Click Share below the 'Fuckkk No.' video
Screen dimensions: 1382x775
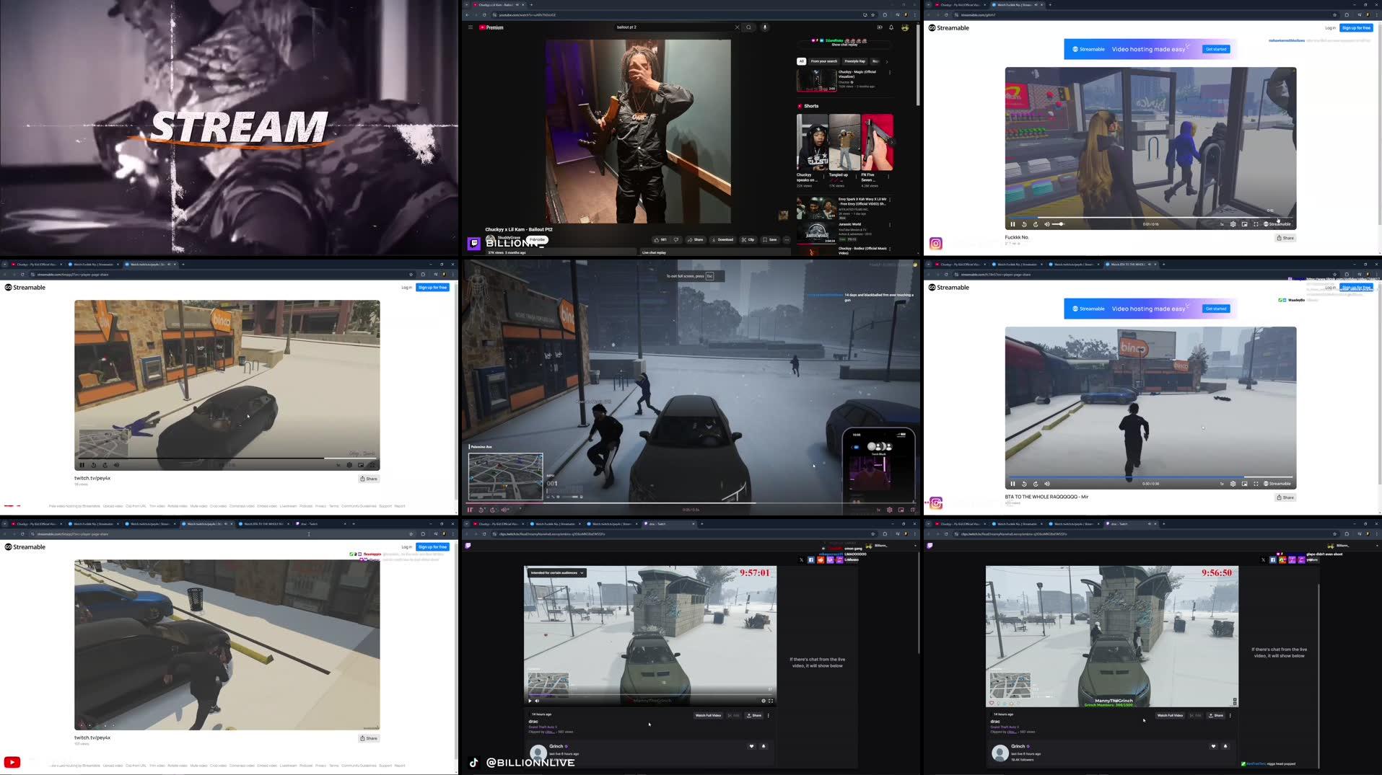click(1285, 238)
